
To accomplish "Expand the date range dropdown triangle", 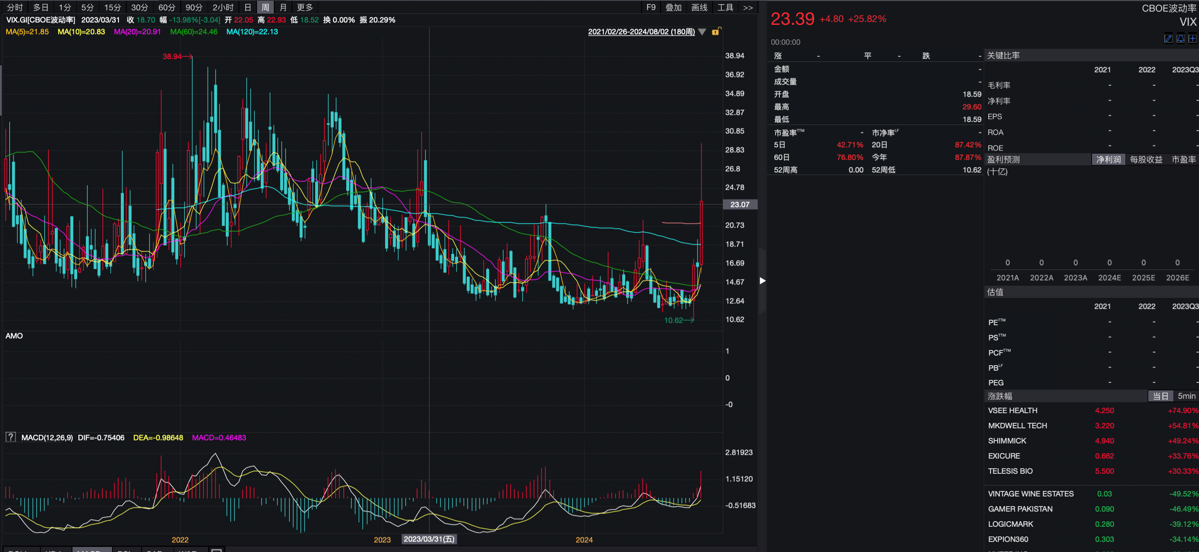I will 702,32.
